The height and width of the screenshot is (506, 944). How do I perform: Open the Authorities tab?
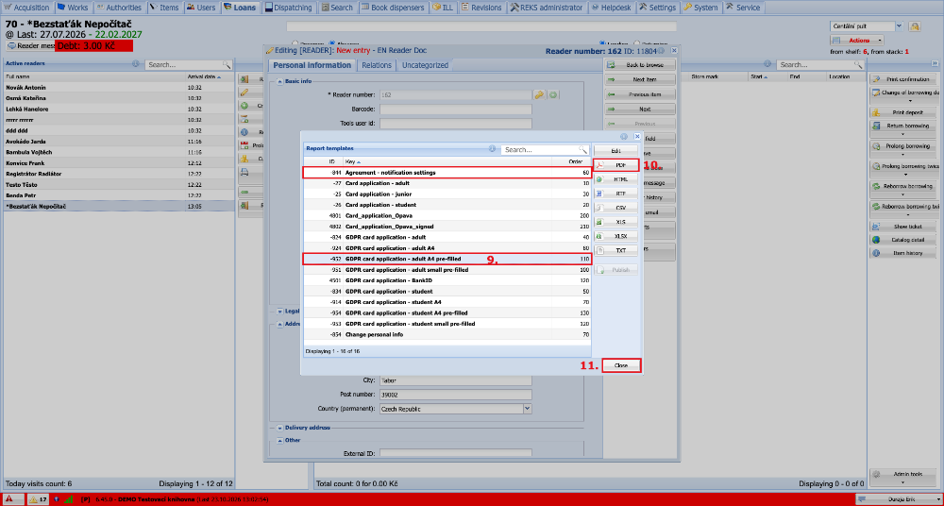(x=119, y=8)
